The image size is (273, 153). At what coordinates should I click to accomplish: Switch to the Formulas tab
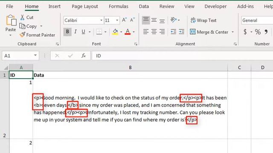coord(119,6)
